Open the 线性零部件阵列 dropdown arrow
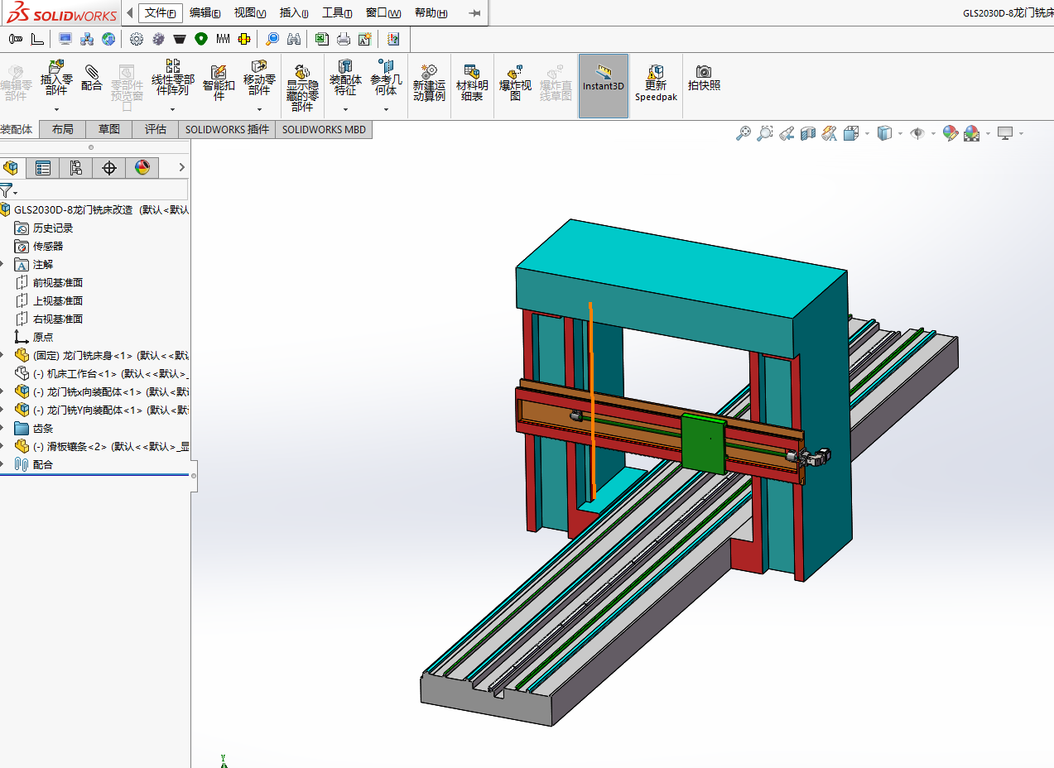The height and width of the screenshot is (768, 1054). tap(172, 109)
